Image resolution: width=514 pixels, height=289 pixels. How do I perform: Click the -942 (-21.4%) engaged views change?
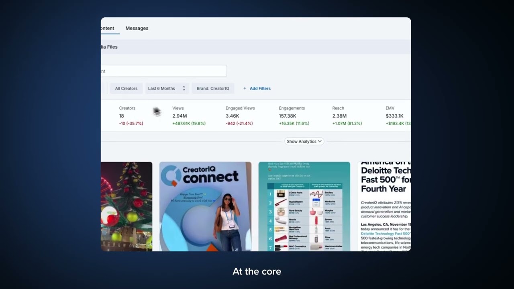[x=239, y=123]
